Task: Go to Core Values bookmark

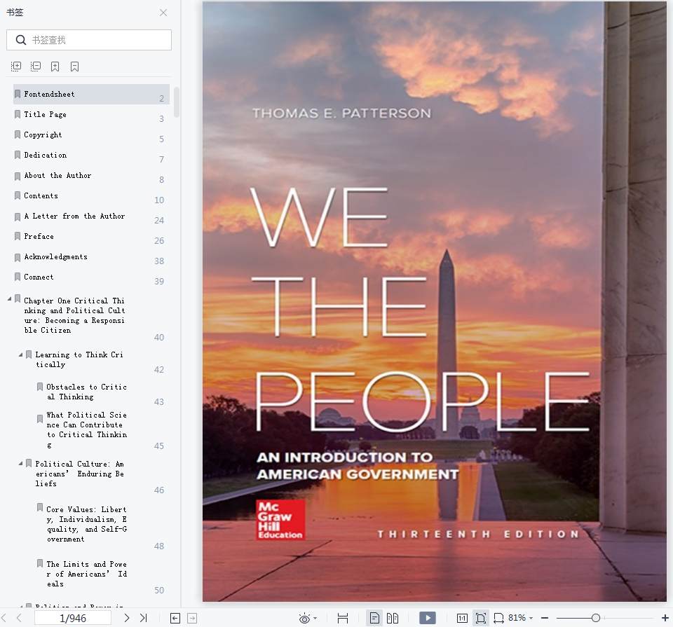Action: pos(86,524)
